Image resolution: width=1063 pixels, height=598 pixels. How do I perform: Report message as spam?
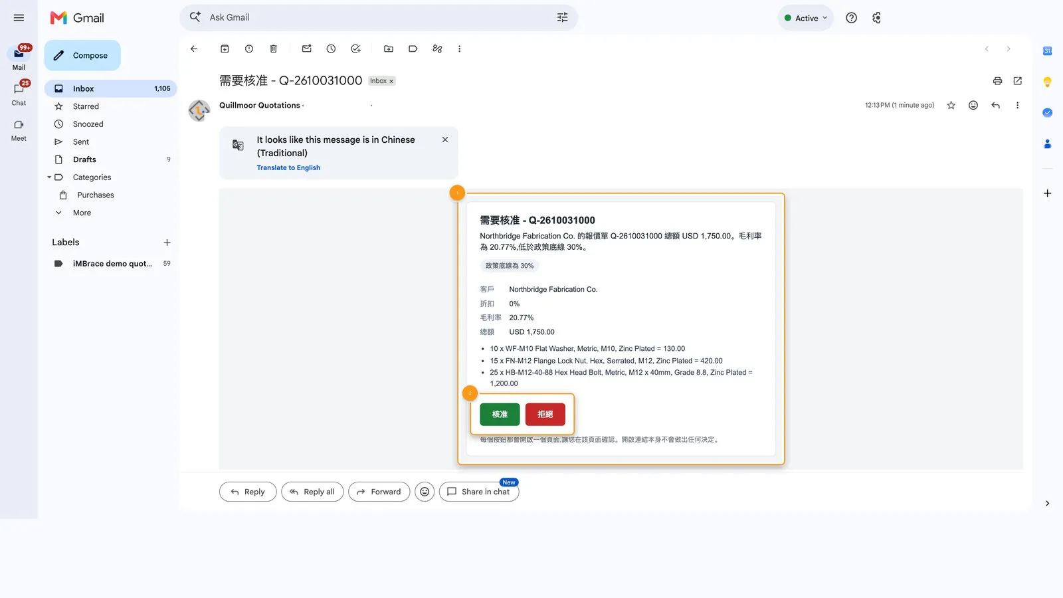pyautogui.click(x=249, y=49)
